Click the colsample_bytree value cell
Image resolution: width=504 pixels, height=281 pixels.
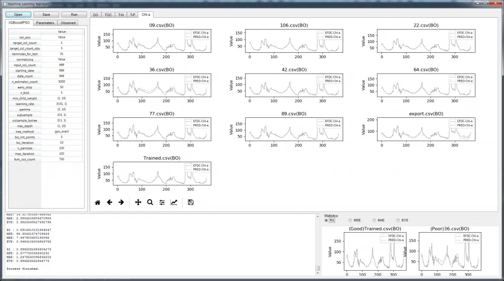tap(62, 120)
